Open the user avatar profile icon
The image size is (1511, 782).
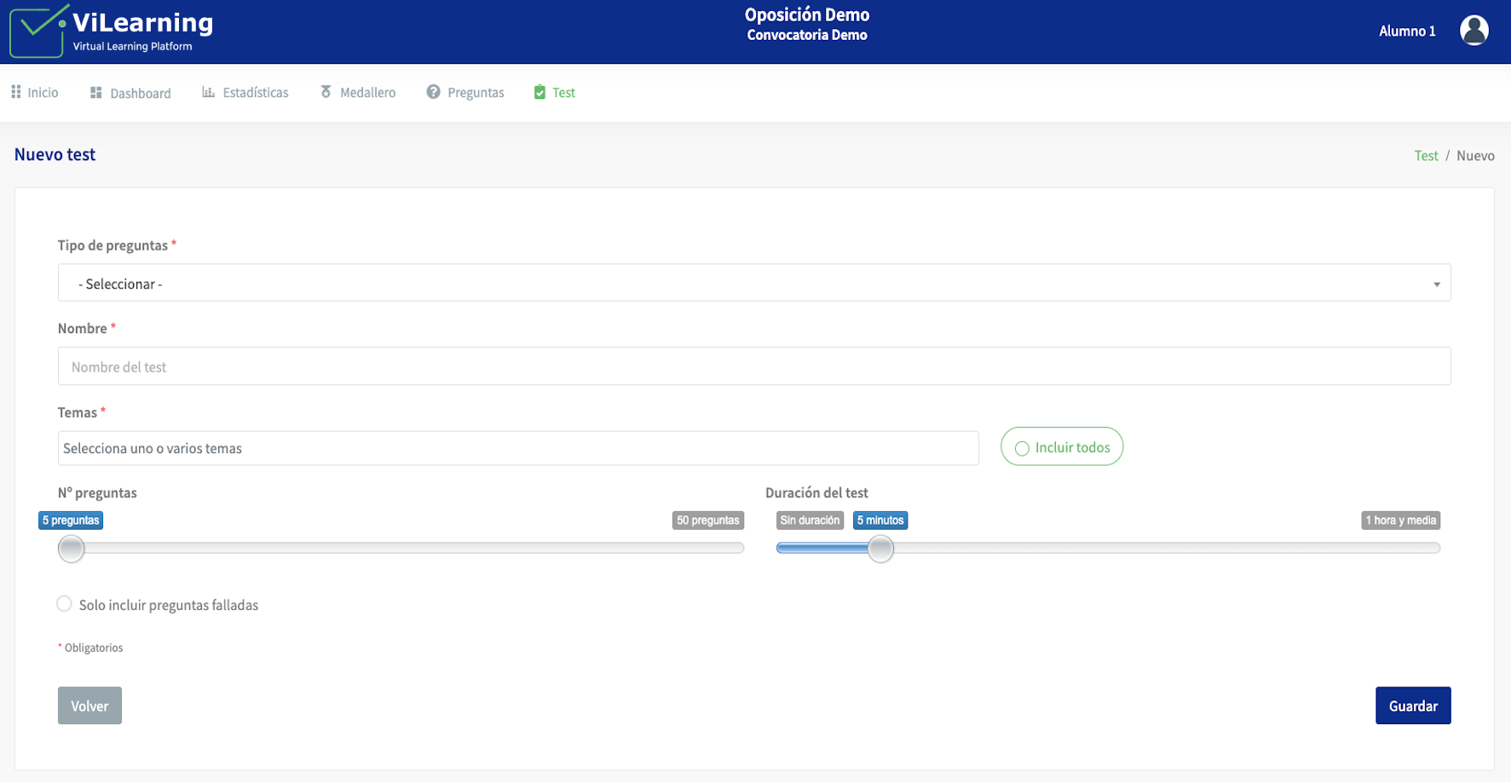click(1474, 31)
